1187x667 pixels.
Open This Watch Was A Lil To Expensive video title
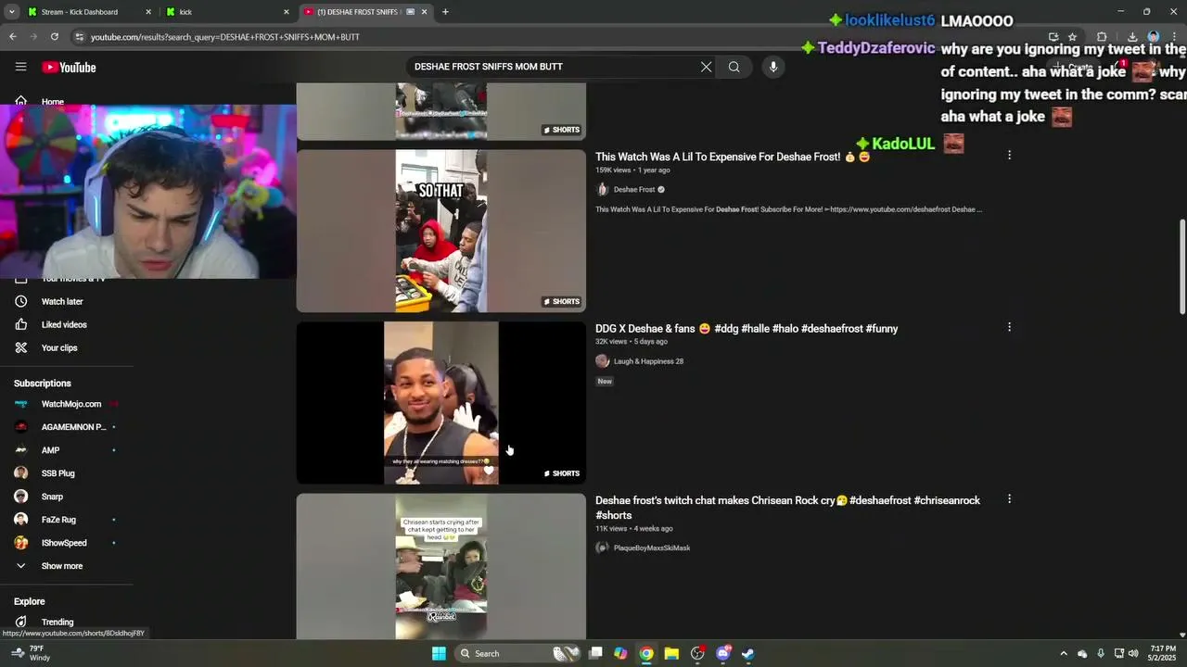733,157
